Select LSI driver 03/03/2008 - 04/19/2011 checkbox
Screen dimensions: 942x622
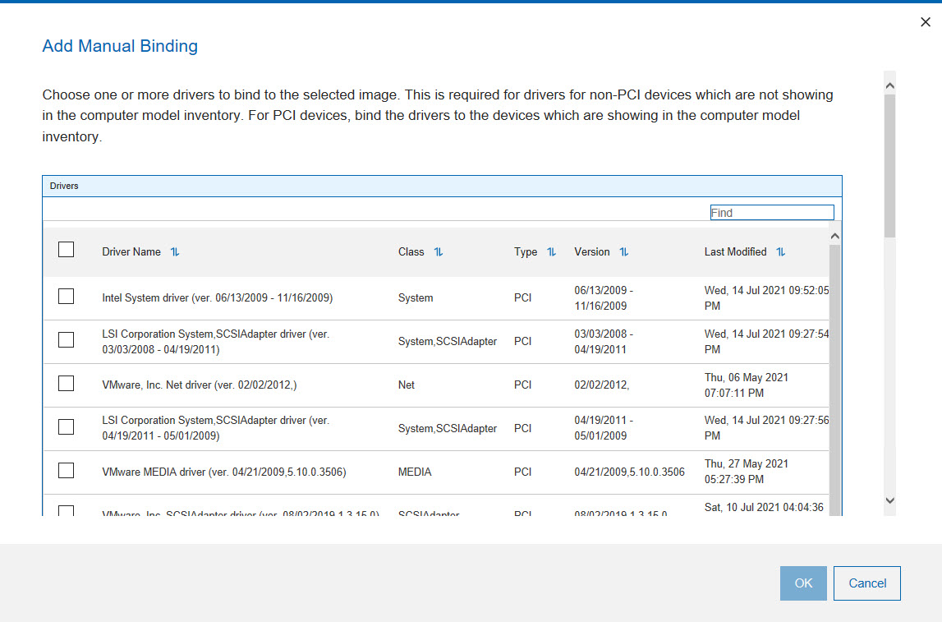tap(67, 340)
